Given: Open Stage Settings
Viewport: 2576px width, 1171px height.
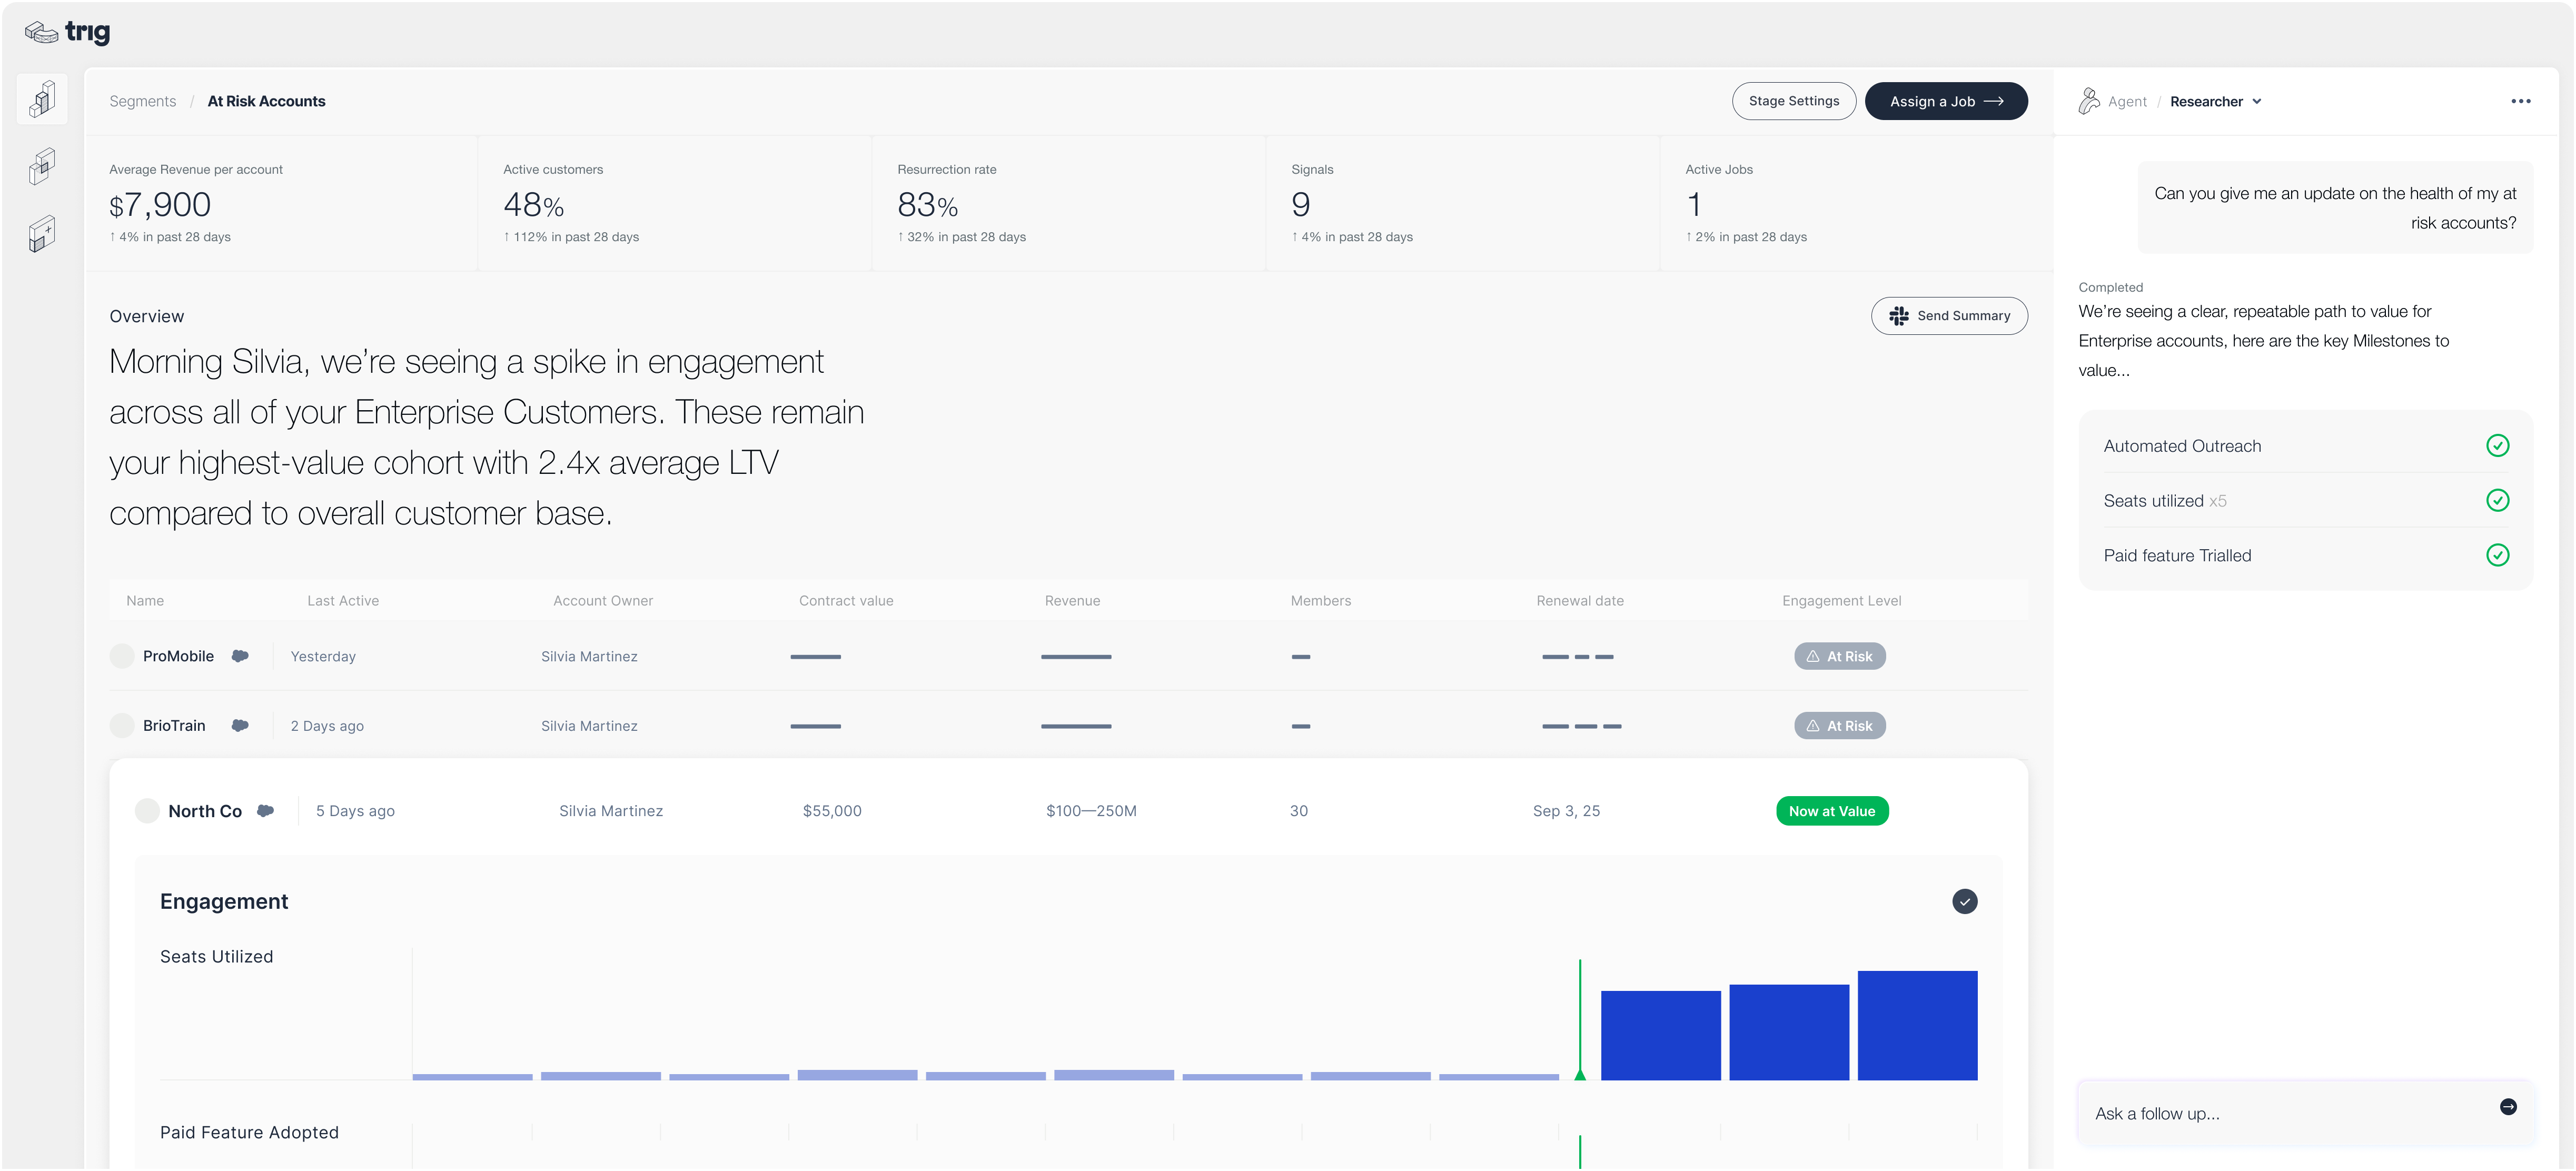Looking at the screenshot, I should coord(1793,101).
